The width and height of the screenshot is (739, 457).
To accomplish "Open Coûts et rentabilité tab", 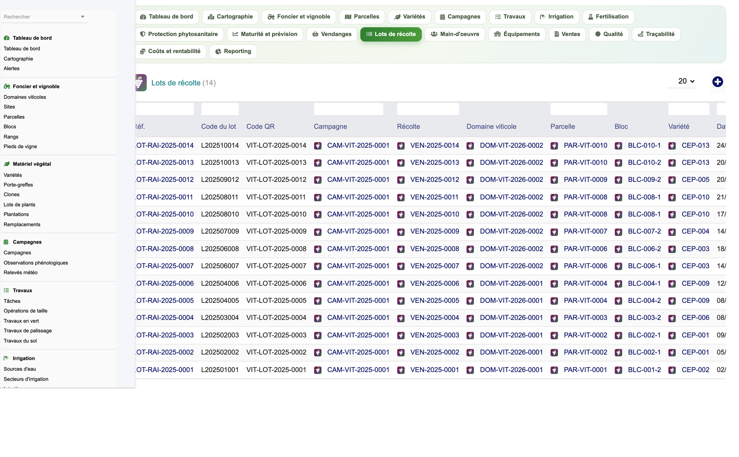I will coord(171,51).
